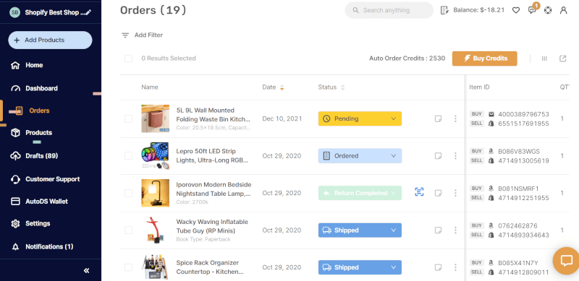Click the blue scan icon on Iporovon row
The width and height of the screenshot is (579, 281).
tap(419, 191)
